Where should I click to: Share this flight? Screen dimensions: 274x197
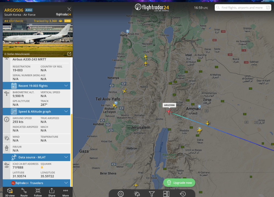52,192
